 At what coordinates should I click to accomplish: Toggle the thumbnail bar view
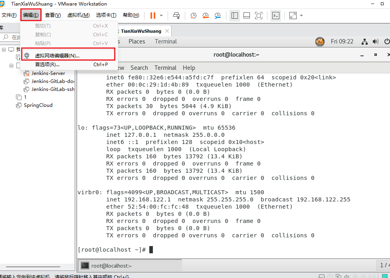(246, 16)
